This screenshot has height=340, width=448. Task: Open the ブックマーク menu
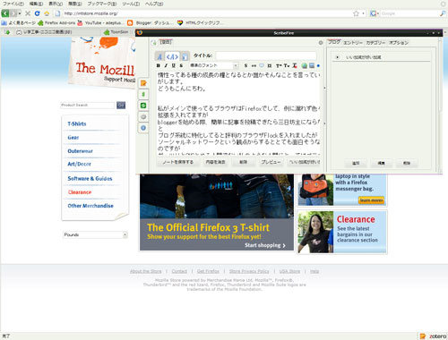pyautogui.click(x=102, y=4)
